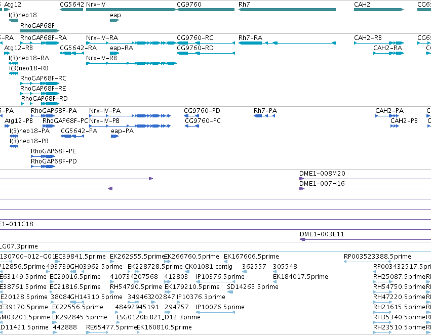The width and height of the screenshot is (431, 335).
Task: Select protein Nrx-IV-PA
Action: pos(105,111)
